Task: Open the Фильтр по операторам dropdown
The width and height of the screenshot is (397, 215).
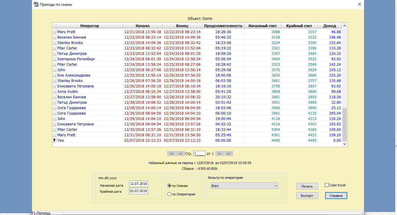Action: coord(244,186)
